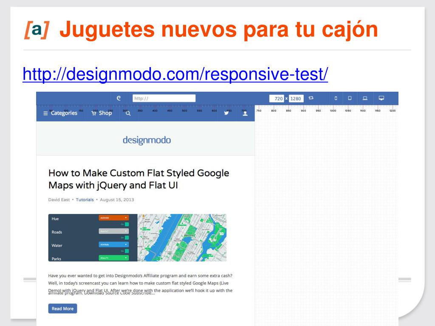Viewport: 435px width, 326px height.
Task: Toggle the On checkbox below Hue
Action: [127, 225]
